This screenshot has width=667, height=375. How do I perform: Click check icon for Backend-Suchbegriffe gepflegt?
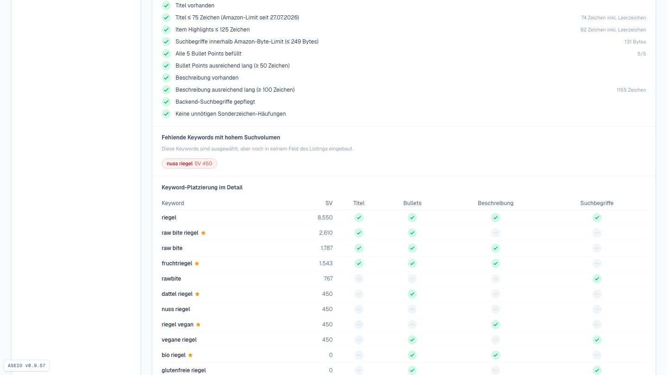tap(166, 102)
